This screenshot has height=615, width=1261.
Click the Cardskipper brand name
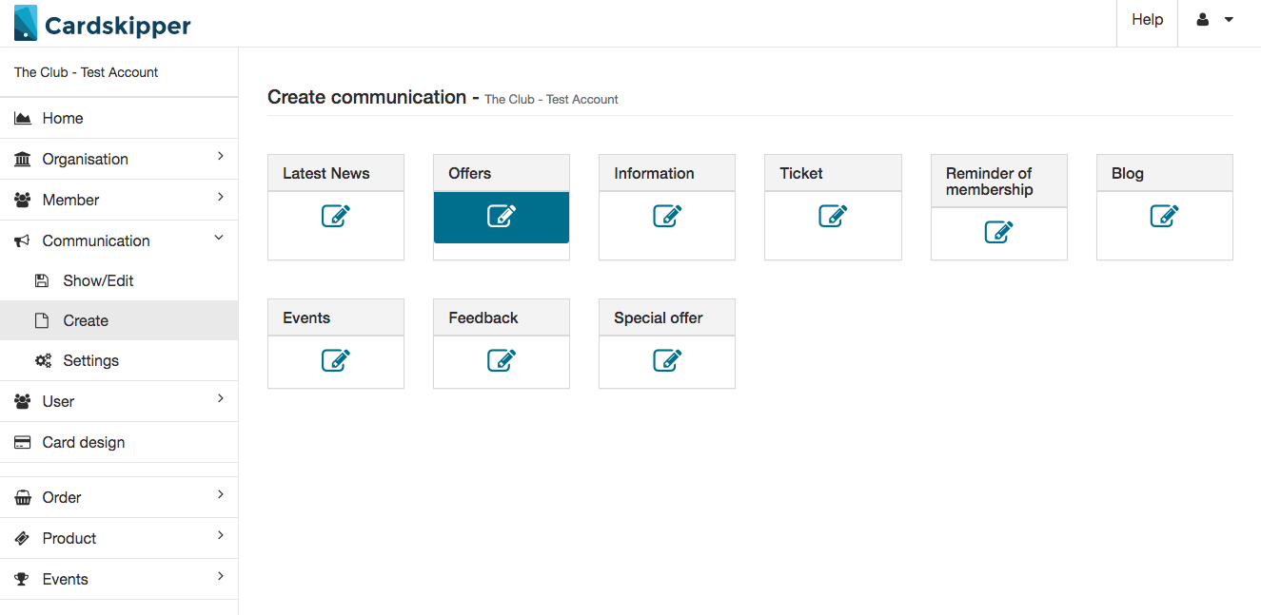pyautogui.click(x=118, y=26)
